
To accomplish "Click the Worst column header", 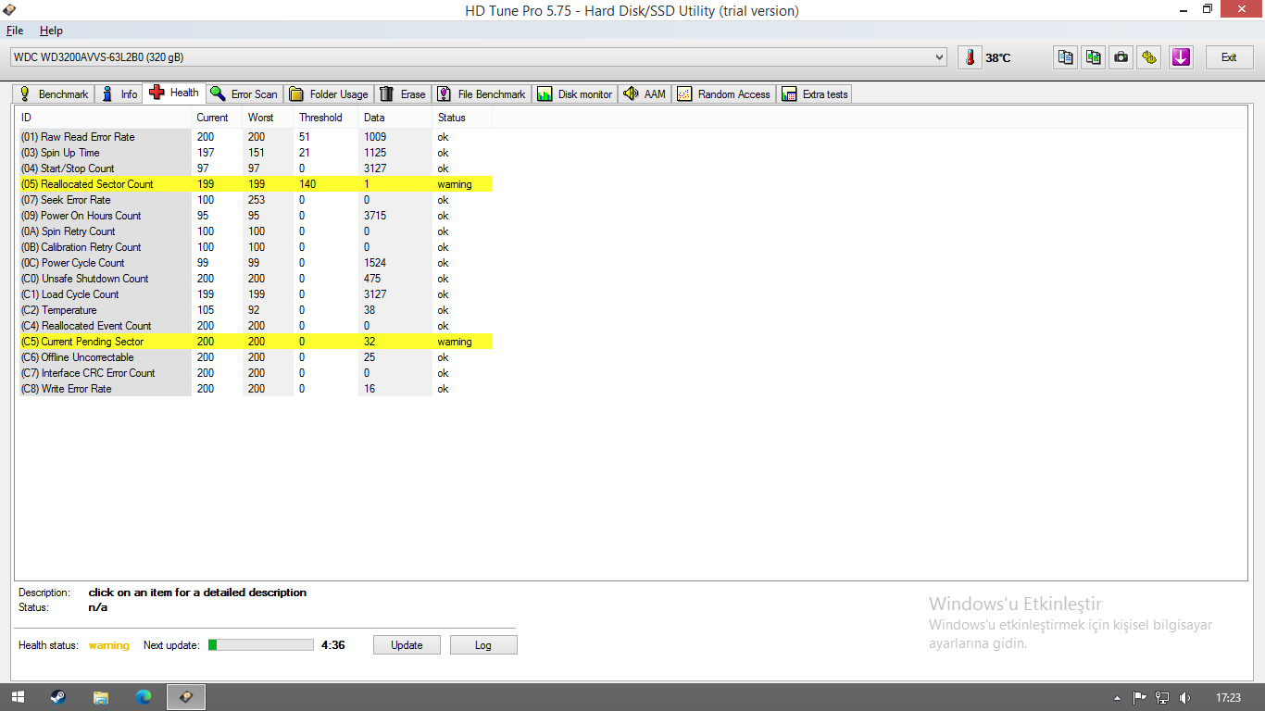I will pos(268,118).
